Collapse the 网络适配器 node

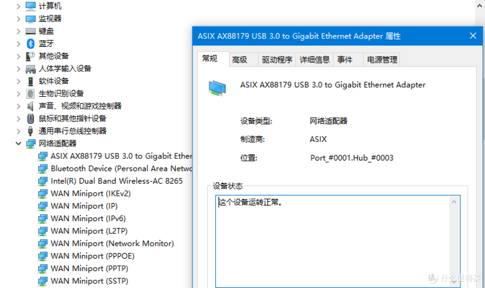coord(18,144)
